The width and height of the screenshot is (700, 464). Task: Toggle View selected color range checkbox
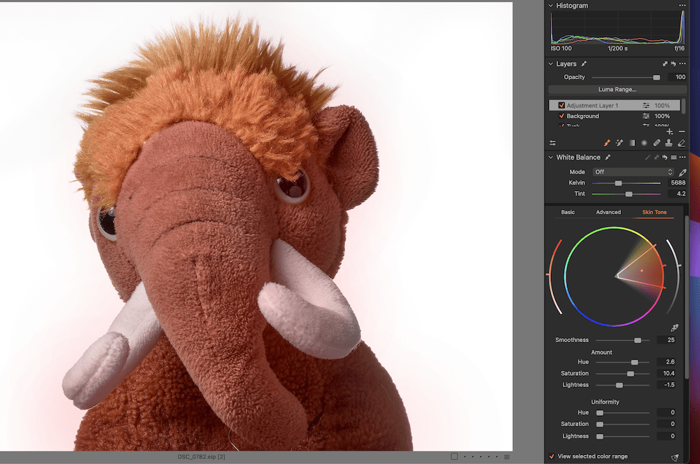point(552,456)
